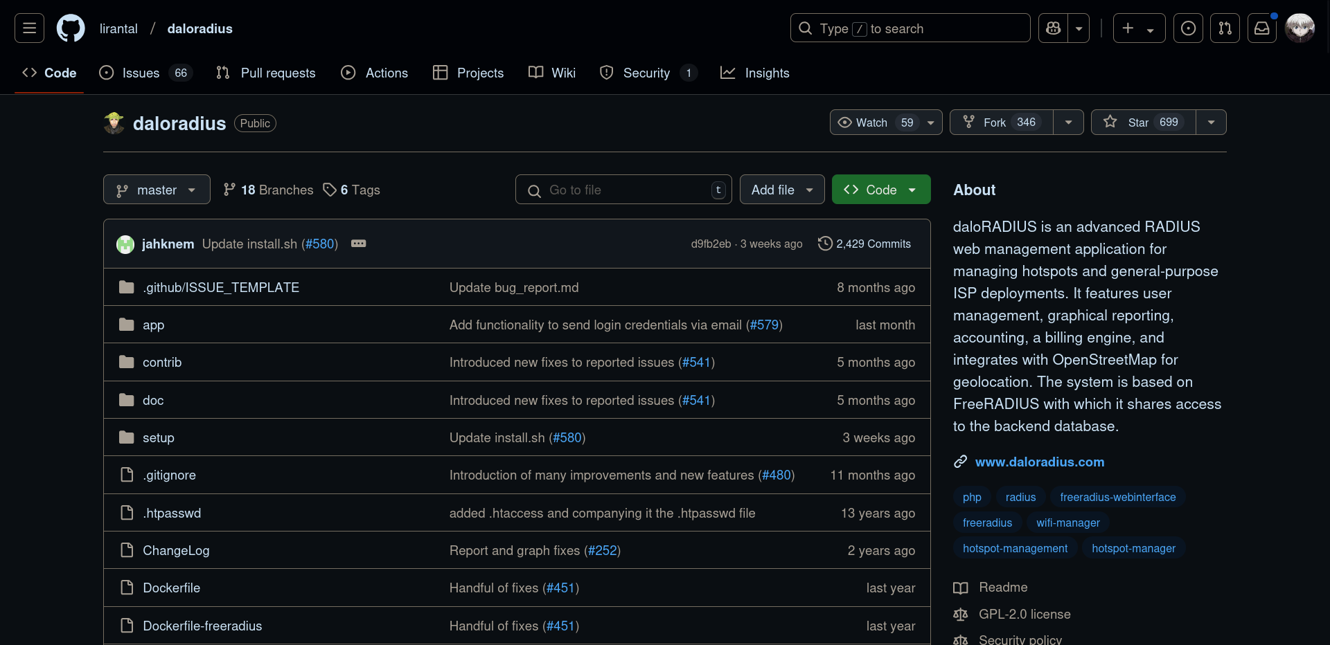Screen dimensions: 1330x645
Task: Open pull request #579 link
Action: click(765, 325)
